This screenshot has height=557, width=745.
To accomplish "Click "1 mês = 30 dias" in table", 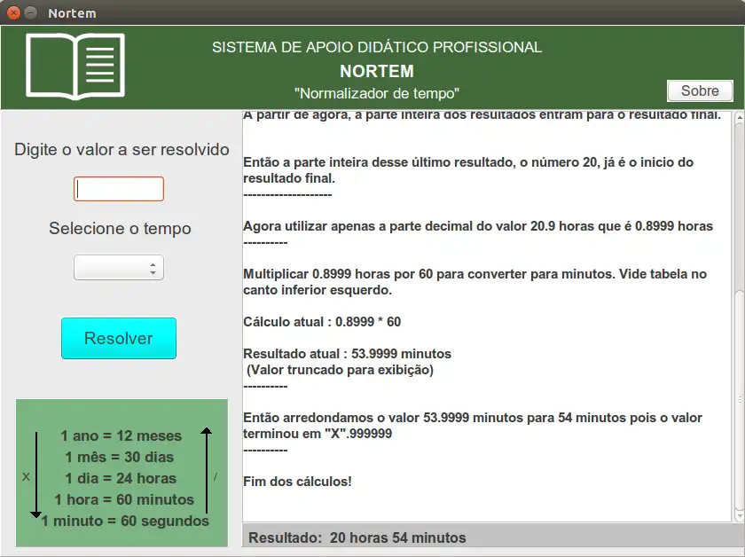I will 119,457.
